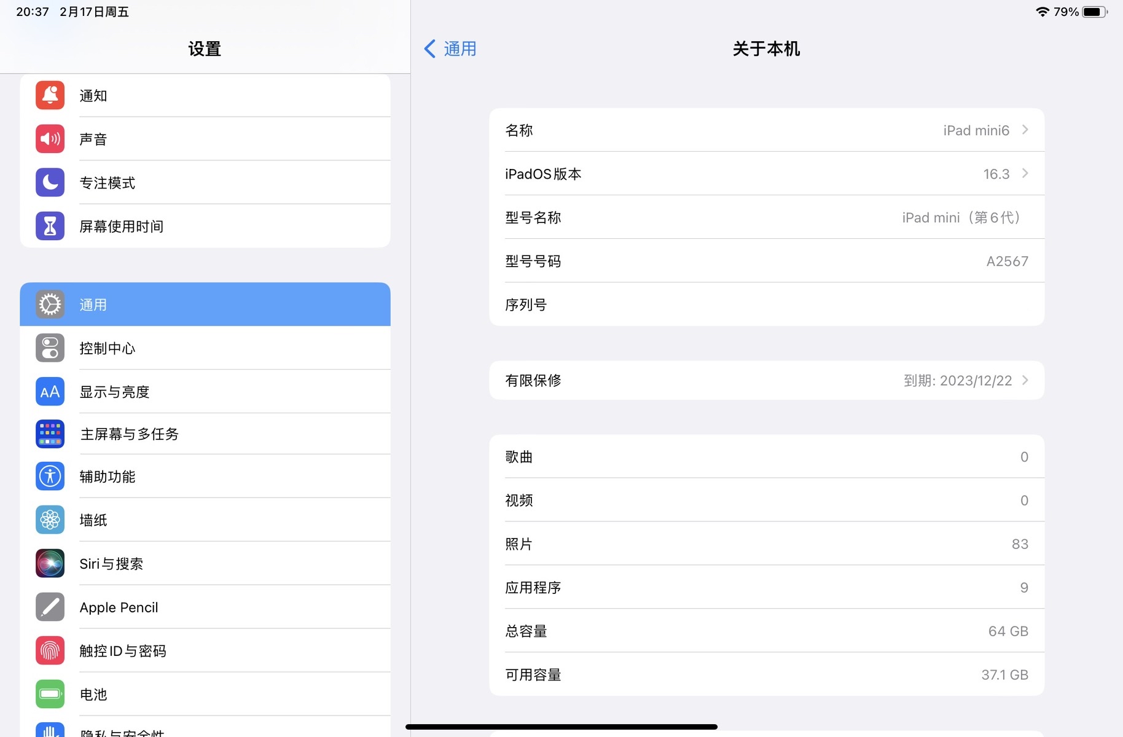Tap the Accessibility figure icon
The height and width of the screenshot is (737, 1123).
50,476
